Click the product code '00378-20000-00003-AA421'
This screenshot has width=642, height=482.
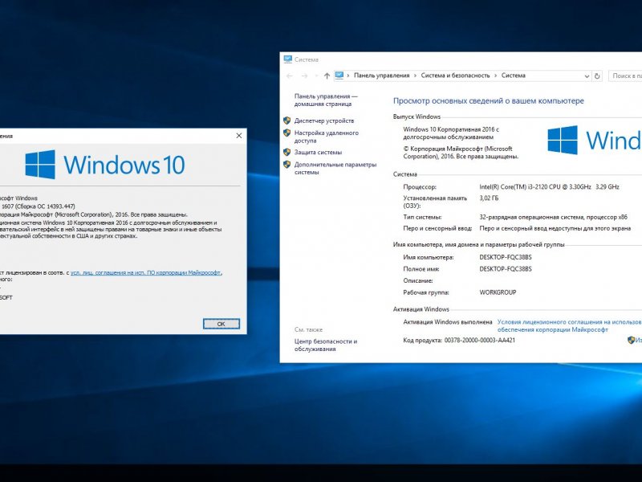pyautogui.click(x=480, y=340)
